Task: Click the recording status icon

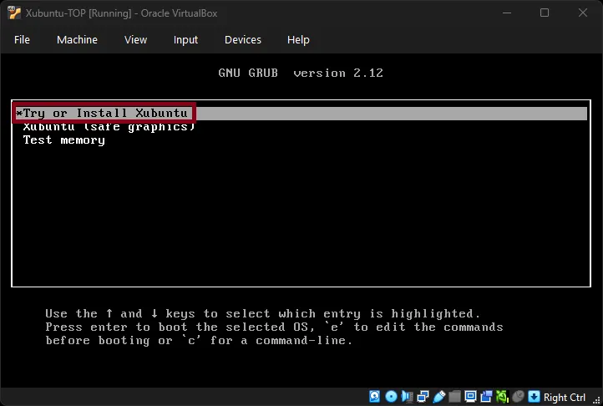Action: click(486, 397)
